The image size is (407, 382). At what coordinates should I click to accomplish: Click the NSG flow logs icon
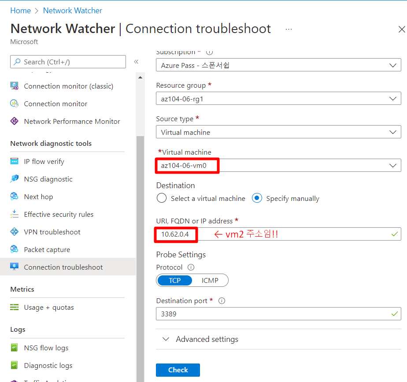click(x=14, y=348)
